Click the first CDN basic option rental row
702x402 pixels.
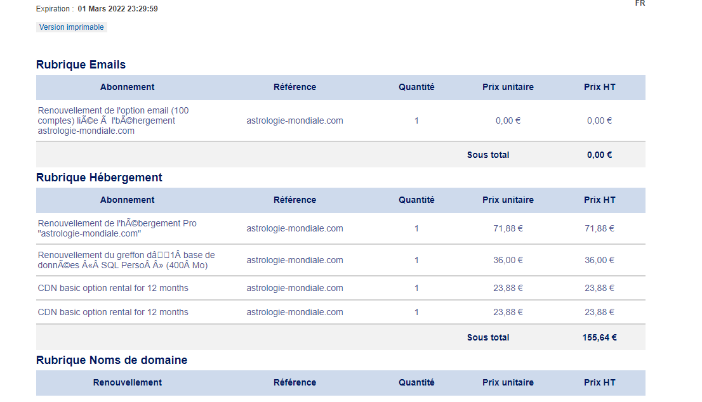tap(341, 289)
